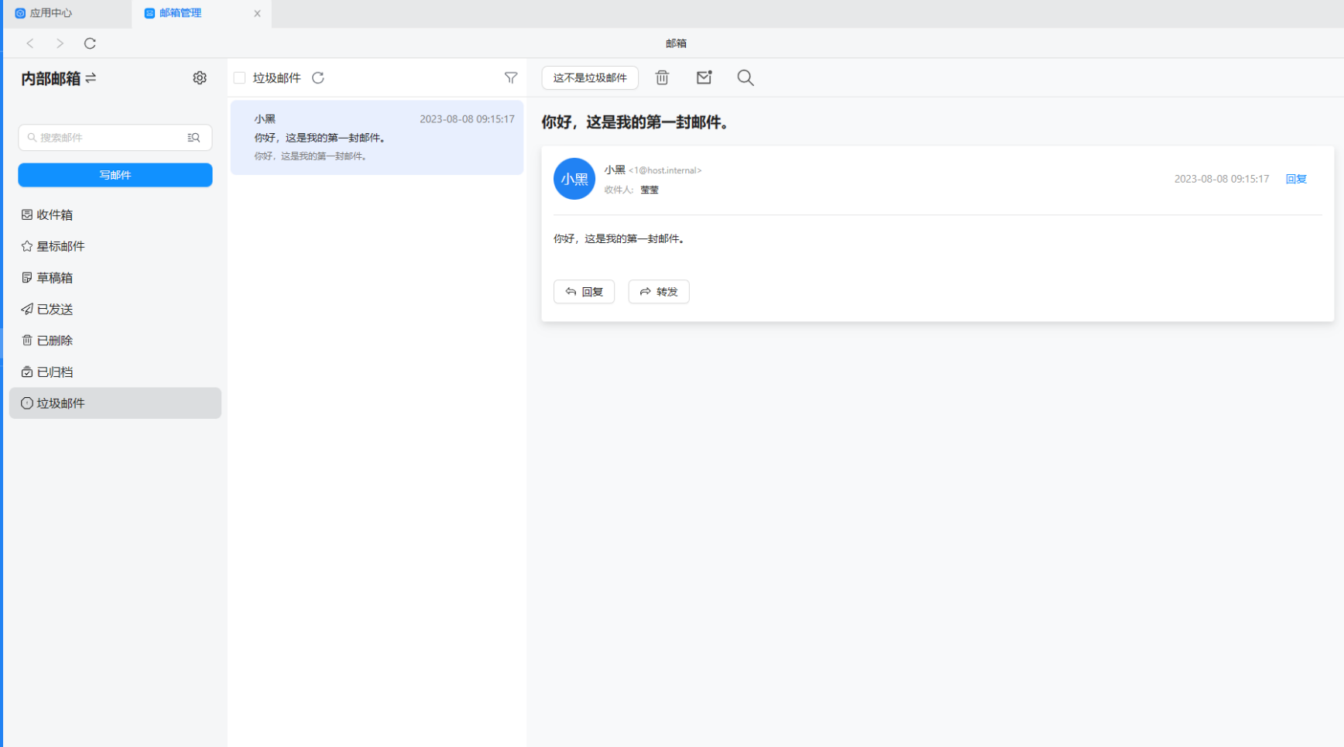Click the refresh icon beside 垃圾邮件 header
The height and width of the screenshot is (747, 1344).
pos(318,78)
